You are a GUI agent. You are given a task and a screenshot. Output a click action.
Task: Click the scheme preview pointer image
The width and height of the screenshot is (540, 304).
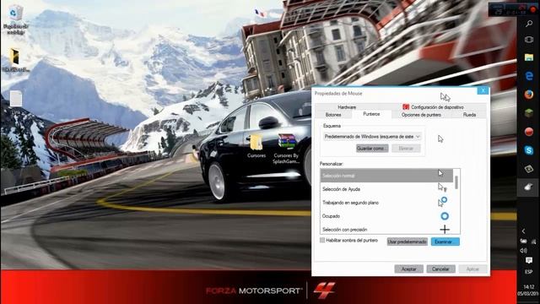[440, 138]
